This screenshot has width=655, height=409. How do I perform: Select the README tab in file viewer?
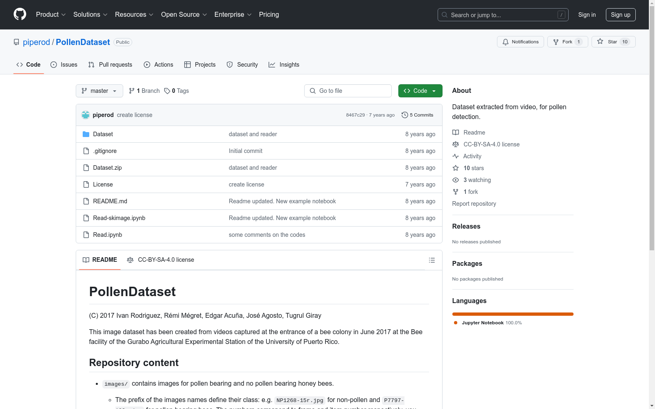click(100, 260)
